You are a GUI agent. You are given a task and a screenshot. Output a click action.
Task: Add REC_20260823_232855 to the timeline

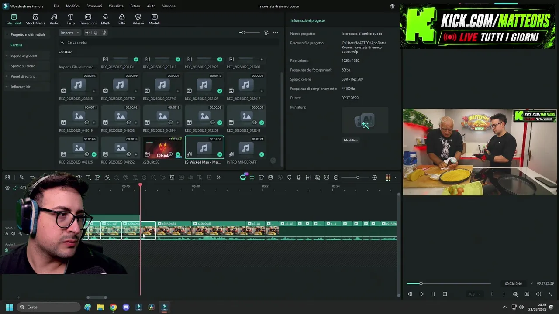(94, 91)
